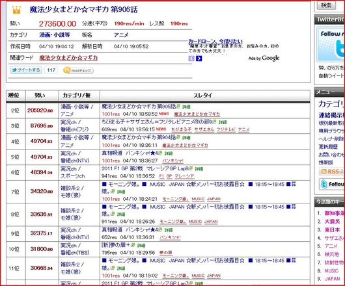Click trending keyword 東日本
345x286 pixels.
333,229
